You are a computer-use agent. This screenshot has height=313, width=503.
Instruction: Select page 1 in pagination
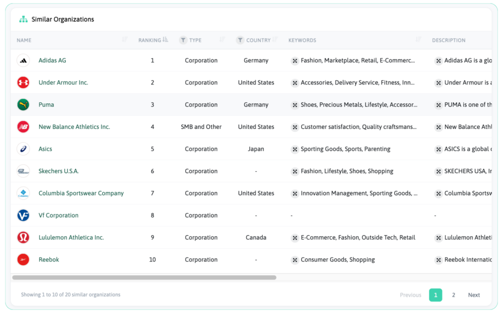click(x=435, y=295)
